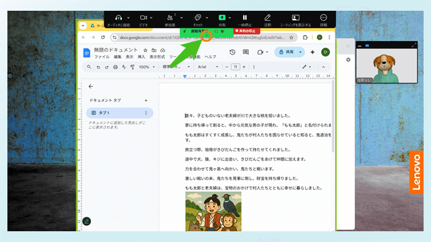Check the cloud save status icon
431x242 pixels.
click(x=163, y=50)
